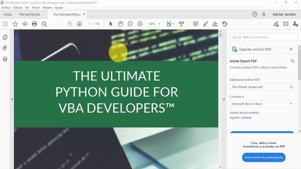The width and height of the screenshot is (301, 169).
Task: Open the Archivo menu
Action: pyautogui.click(x=6, y=8)
